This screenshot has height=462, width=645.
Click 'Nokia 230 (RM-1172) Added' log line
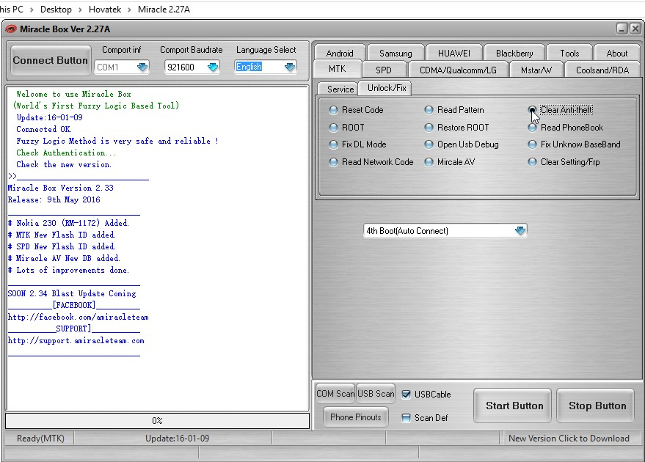(x=68, y=223)
